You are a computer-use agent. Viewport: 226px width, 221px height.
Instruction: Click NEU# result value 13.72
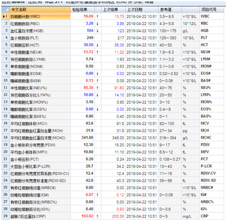tap(89, 52)
